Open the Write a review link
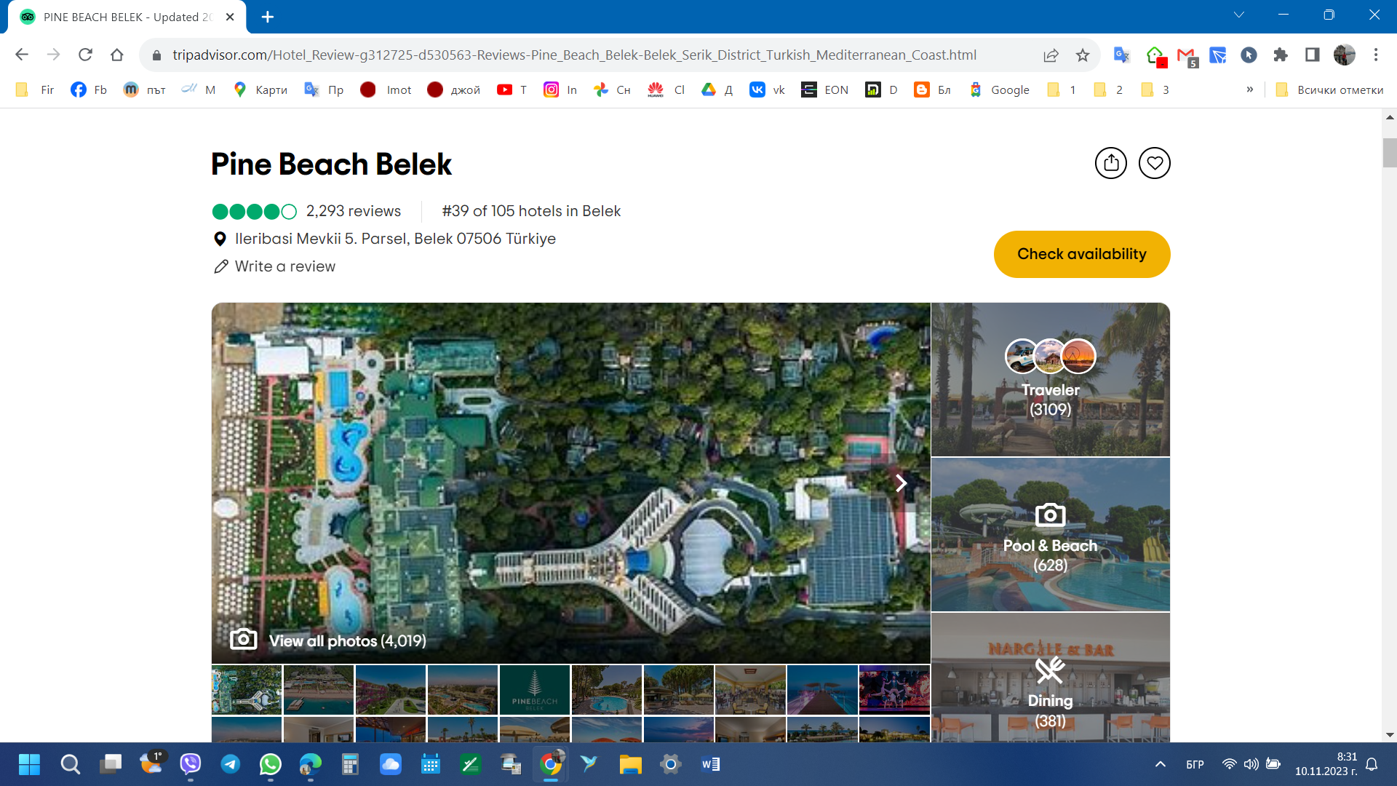The width and height of the screenshot is (1397, 786). pos(284,266)
